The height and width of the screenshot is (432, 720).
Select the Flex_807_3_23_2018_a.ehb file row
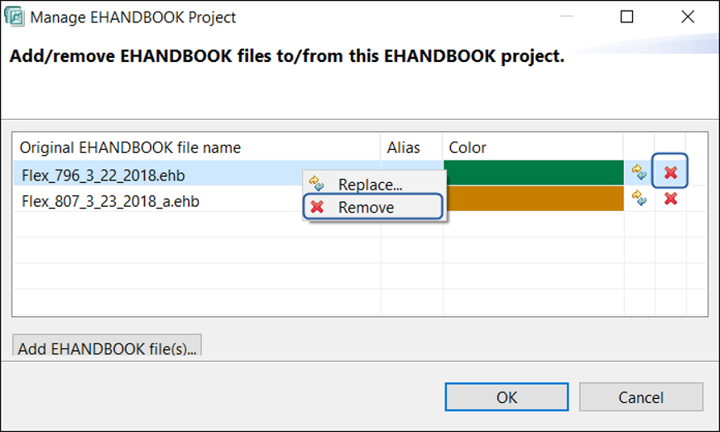pos(110,201)
